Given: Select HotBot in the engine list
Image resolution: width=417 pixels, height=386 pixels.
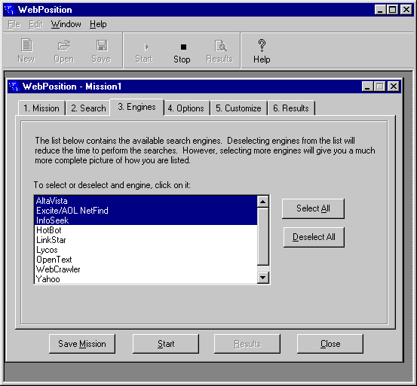Looking at the screenshot, I should tap(146, 230).
